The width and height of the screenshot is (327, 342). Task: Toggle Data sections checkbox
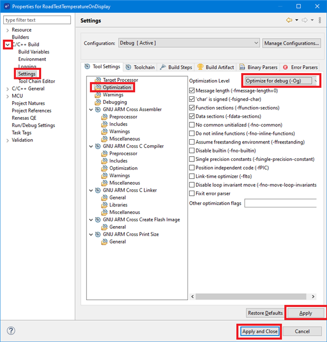(x=192, y=116)
